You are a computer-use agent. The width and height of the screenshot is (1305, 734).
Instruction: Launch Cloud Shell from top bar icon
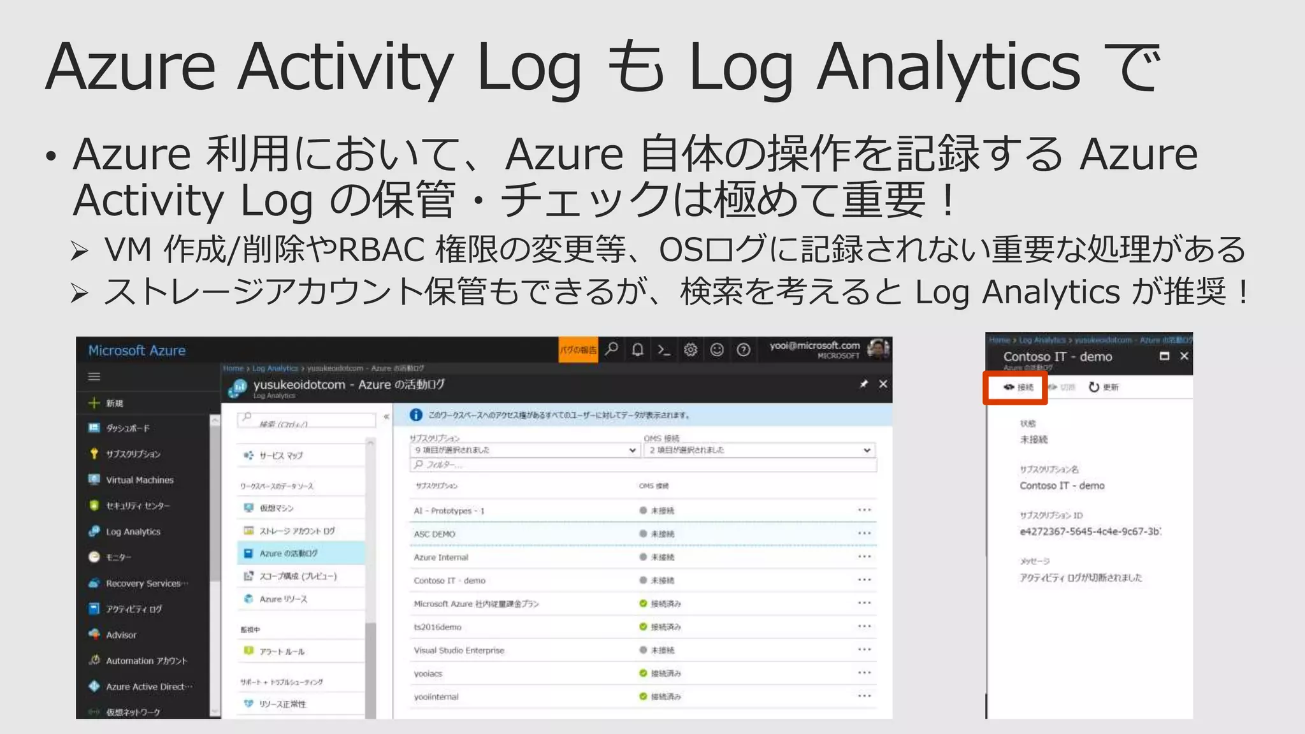pyautogui.click(x=664, y=349)
